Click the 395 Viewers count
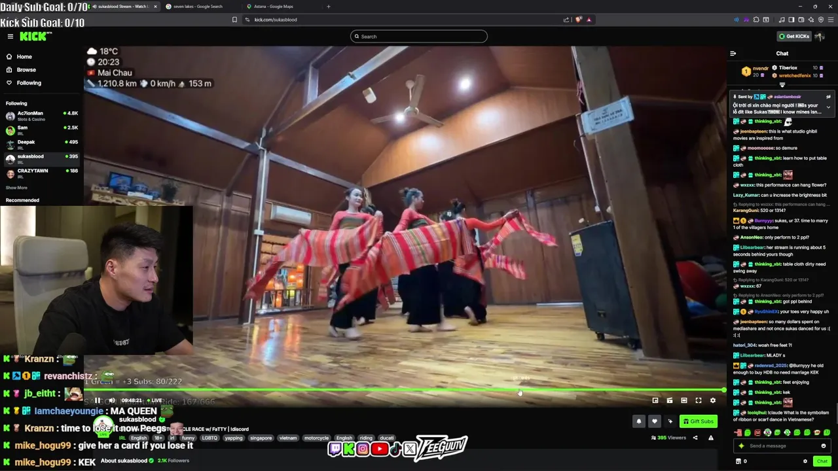This screenshot has width=838, height=471. tap(668, 438)
